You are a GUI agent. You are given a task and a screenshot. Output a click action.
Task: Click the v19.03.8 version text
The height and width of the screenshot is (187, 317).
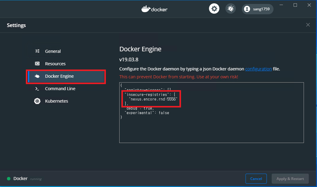[x=129, y=59]
